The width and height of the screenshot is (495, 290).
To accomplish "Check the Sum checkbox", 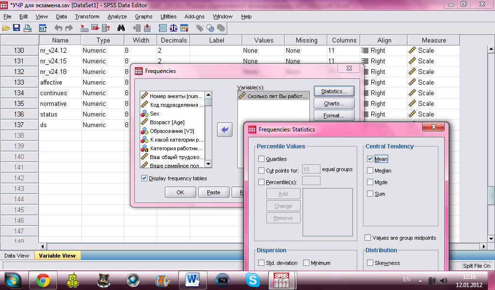I will click(x=370, y=194).
